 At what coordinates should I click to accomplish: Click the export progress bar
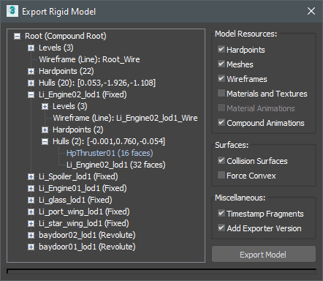[161, 271]
